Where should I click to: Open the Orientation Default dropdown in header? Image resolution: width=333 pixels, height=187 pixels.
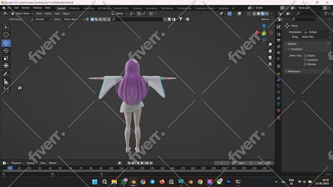coord(41,19)
